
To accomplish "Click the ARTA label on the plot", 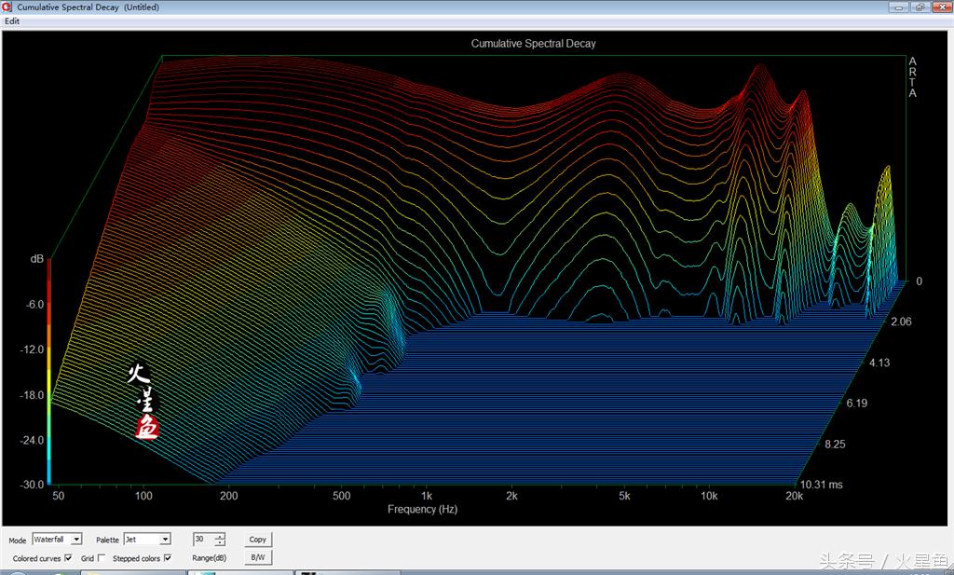I will click(912, 77).
